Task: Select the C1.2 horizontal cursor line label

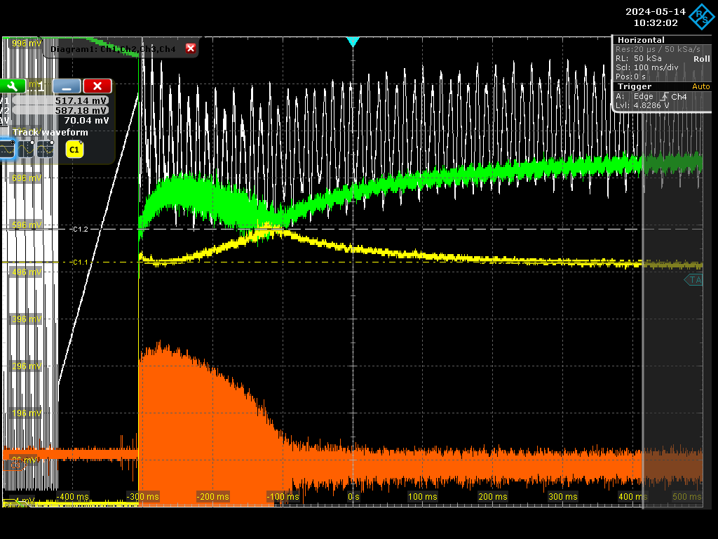Action: (80, 229)
